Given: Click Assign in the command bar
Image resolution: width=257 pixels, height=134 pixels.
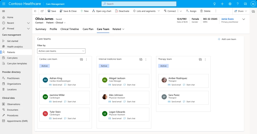Looking at the screenshot, I should pos(191,11).
